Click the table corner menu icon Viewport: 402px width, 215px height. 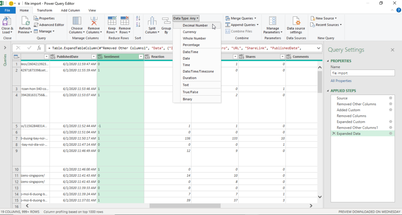[x=16, y=56]
